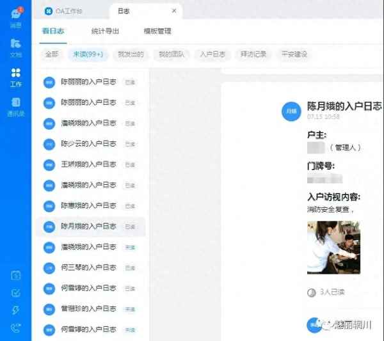Click the 陈月娥的入户日志 detail title
Image resolution: width=384 pixels, height=341 pixels.
point(344,106)
